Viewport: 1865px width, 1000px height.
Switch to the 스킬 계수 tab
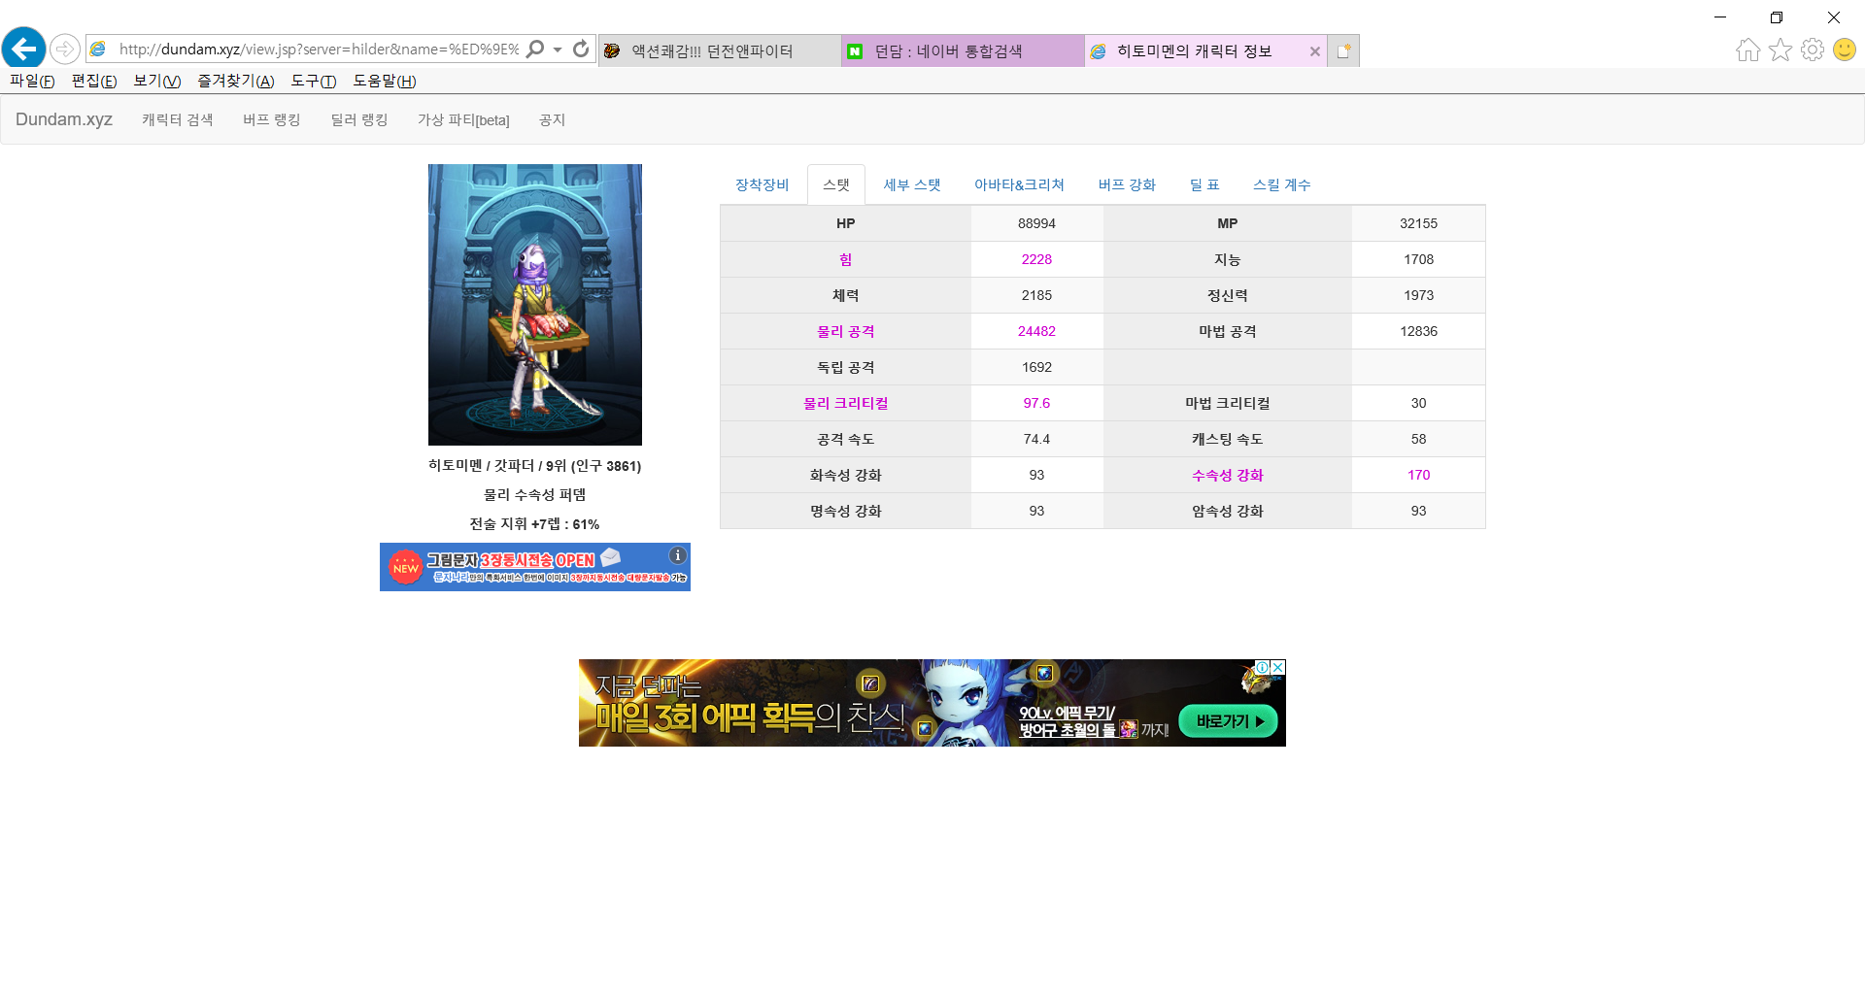[1282, 184]
